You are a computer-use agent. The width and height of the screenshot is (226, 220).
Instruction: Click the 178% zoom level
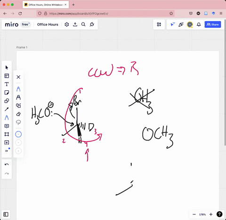(x=202, y=214)
